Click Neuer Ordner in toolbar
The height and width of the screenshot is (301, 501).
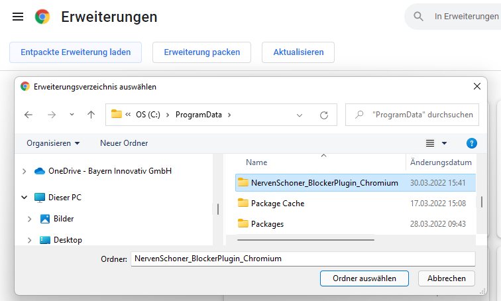(124, 143)
